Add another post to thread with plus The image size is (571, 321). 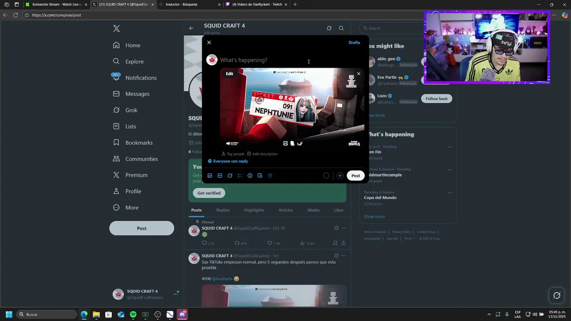pyautogui.click(x=340, y=176)
